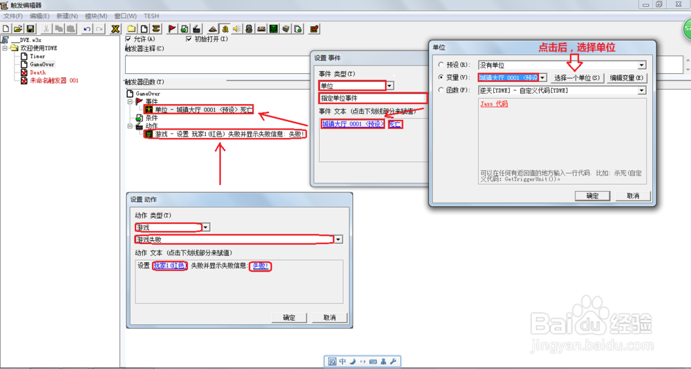Click the 编辑变量(E) button

pyautogui.click(x=627, y=78)
